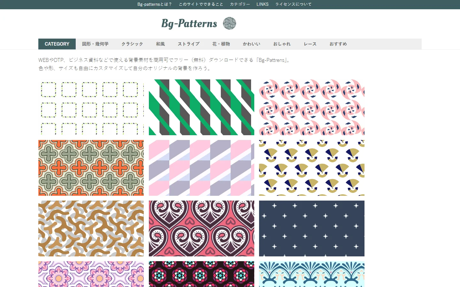
Task: Open the green diagonal stripe pattern
Action: (x=202, y=107)
